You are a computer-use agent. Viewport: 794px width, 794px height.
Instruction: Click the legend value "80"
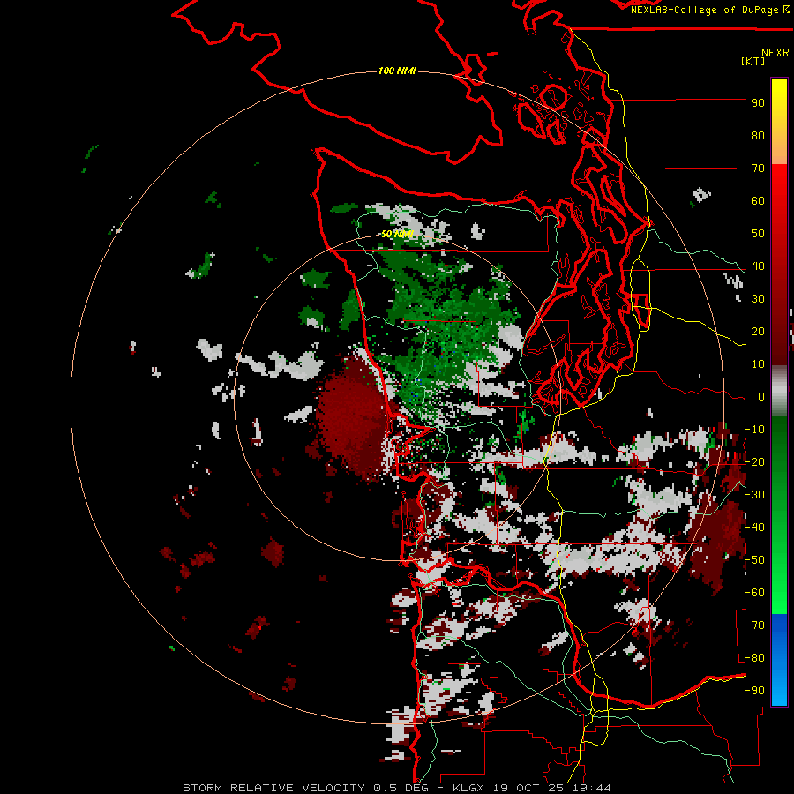(758, 136)
